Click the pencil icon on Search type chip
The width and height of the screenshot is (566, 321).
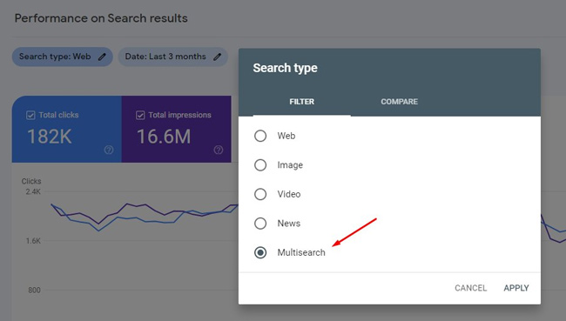click(102, 57)
